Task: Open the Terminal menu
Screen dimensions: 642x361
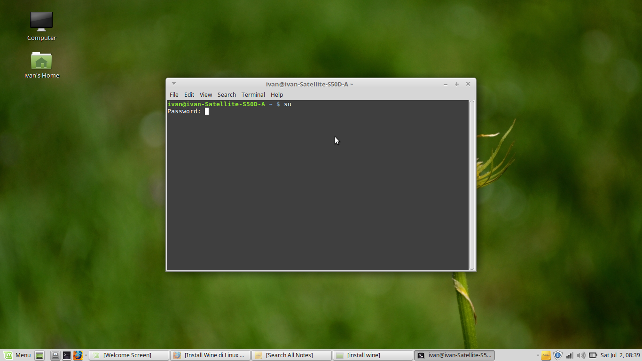Action: click(253, 94)
